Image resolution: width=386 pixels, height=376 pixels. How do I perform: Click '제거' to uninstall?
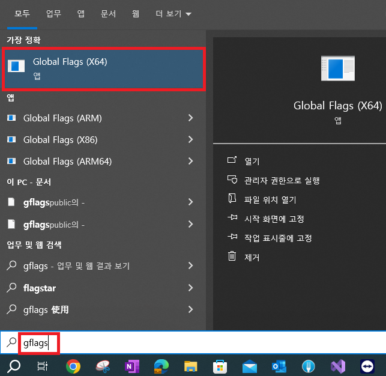pyautogui.click(x=252, y=257)
